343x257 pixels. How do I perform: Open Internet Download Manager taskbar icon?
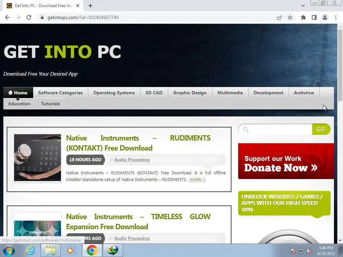113,250
